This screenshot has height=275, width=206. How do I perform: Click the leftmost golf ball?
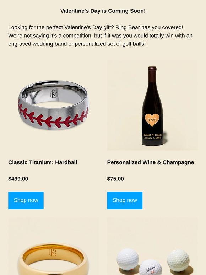128,259
